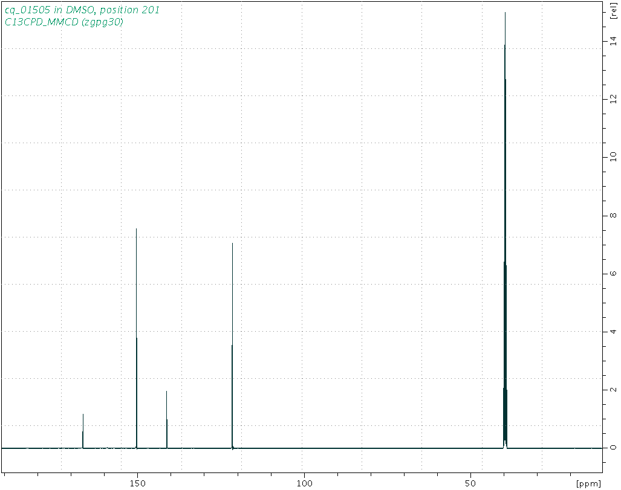Viewport: 621px width, 490px height.
Task: Click the '8' intensity axis label
Action: pos(613,215)
